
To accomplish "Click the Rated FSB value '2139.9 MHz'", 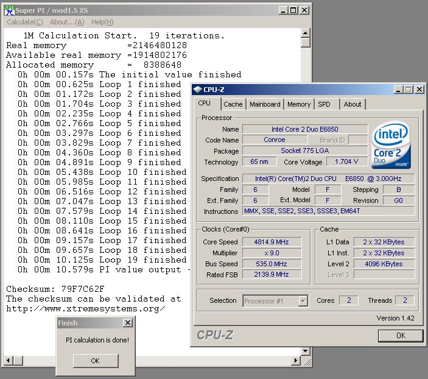I will pos(272,274).
